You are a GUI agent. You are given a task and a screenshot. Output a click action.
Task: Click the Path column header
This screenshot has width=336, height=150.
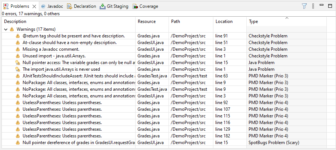coord(191,21)
